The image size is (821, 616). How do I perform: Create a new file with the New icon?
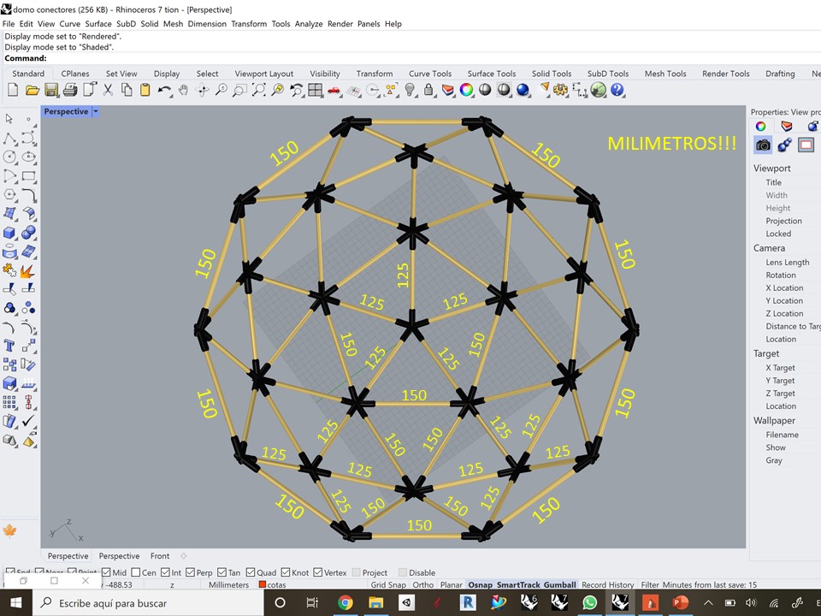pyautogui.click(x=13, y=90)
